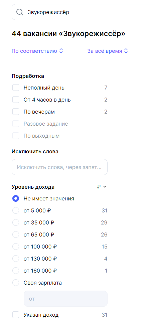Click the magnifier search icon
The image size is (155, 322).
tap(20, 12)
